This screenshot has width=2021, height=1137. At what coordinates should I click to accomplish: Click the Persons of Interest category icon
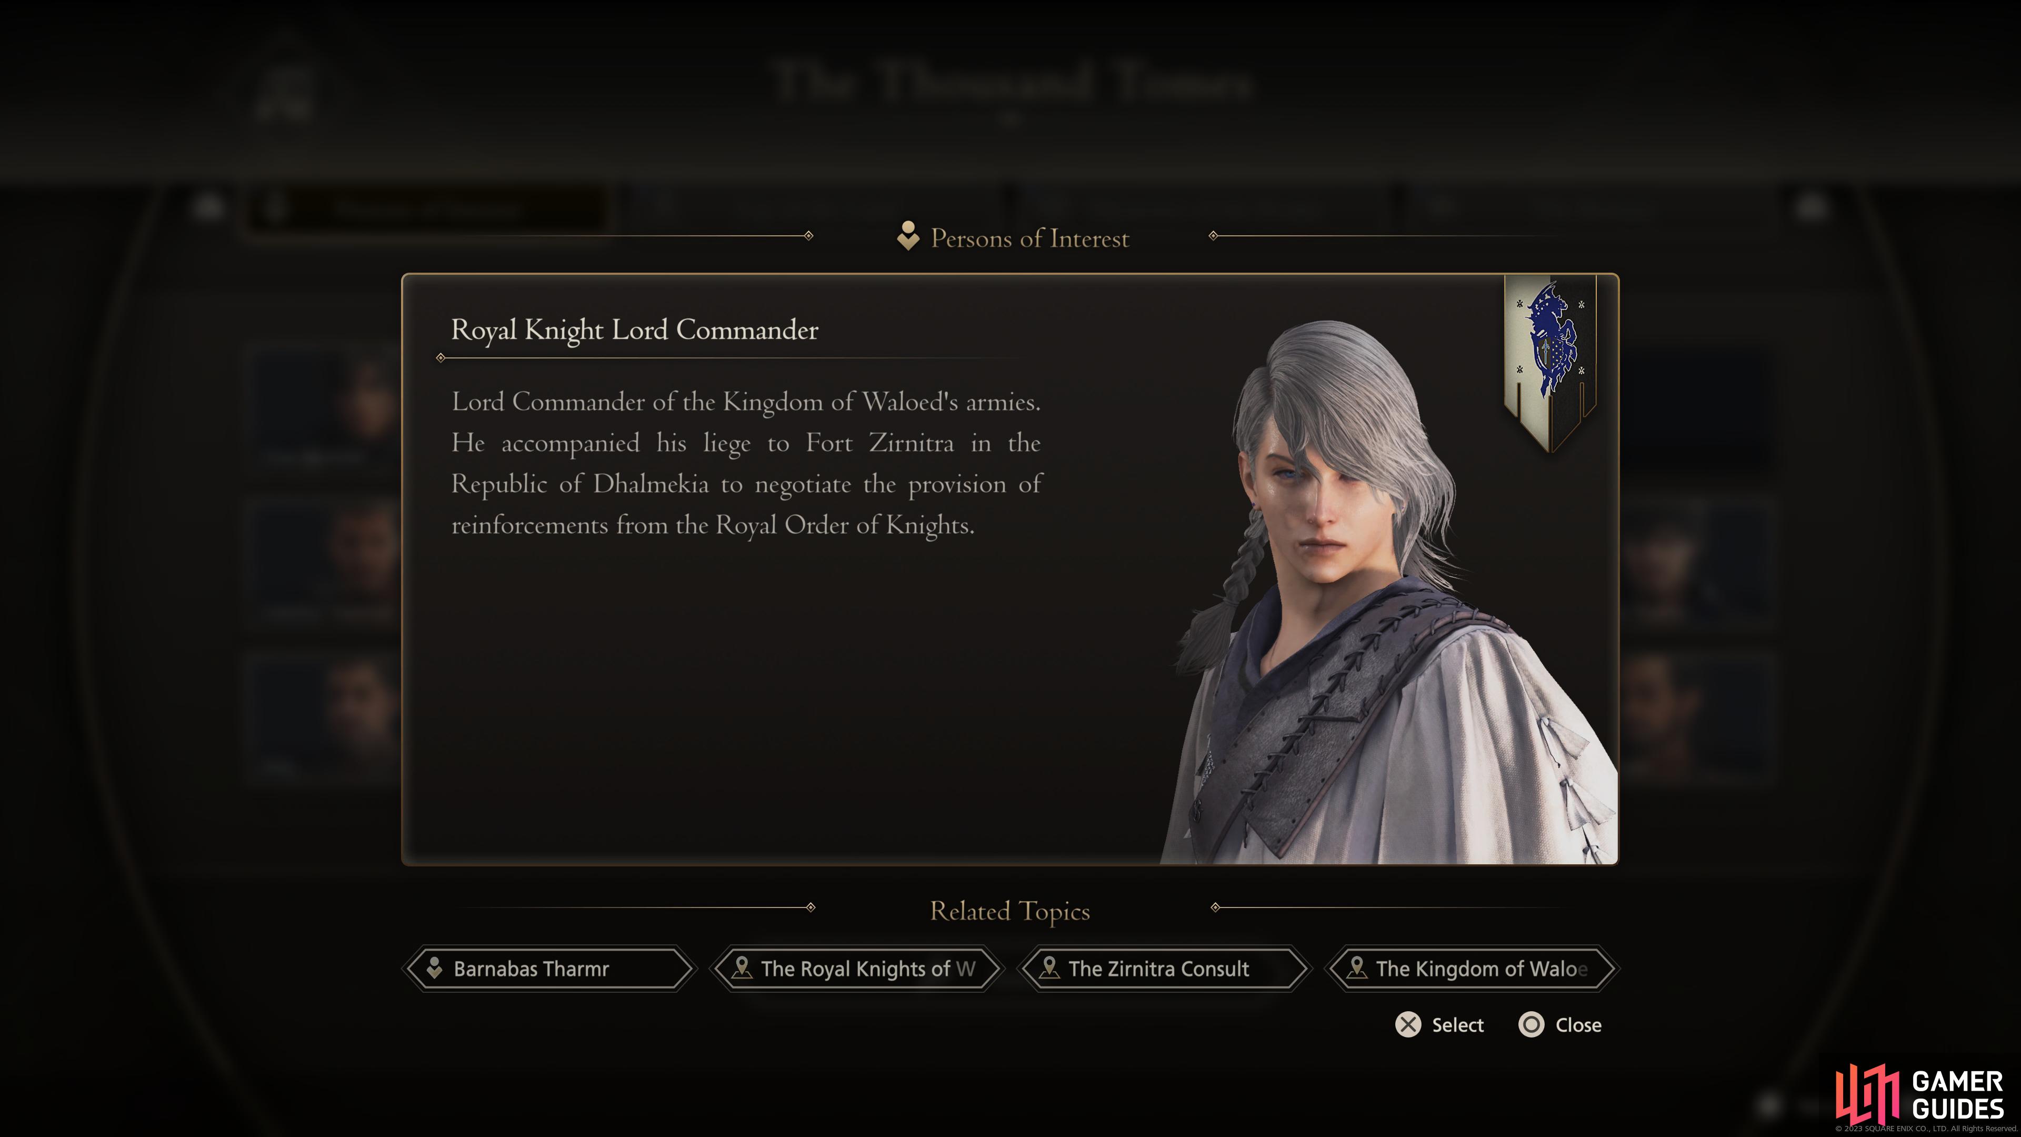click(908, 236)
